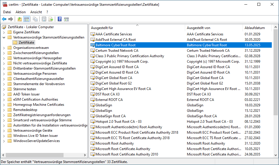
Task: Select Vertrauenswürdige Geräte in the tree
Action: [33, 131]
